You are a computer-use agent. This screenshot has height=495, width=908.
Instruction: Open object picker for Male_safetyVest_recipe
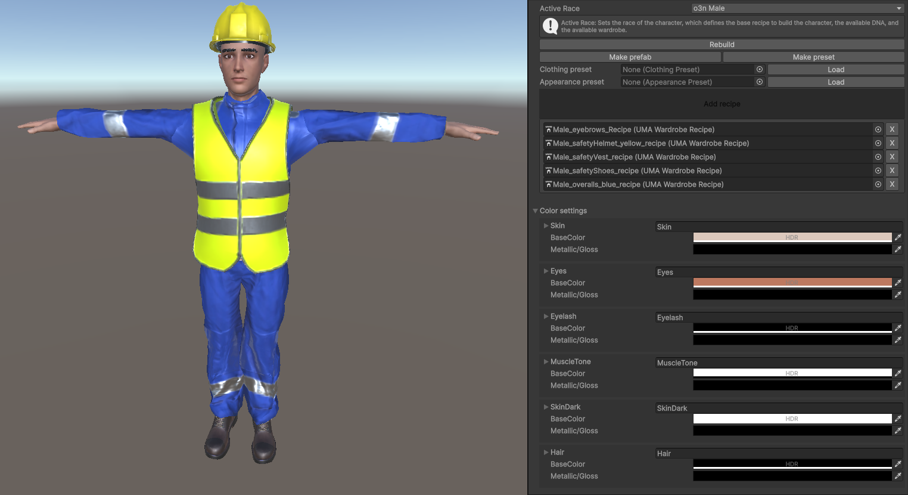[878, 157]
